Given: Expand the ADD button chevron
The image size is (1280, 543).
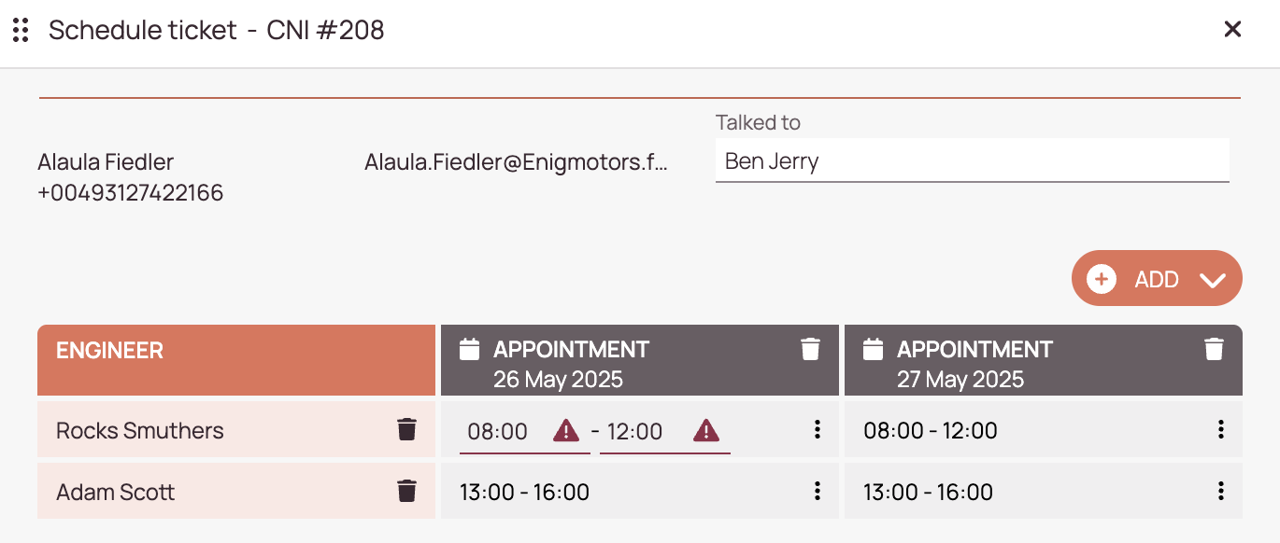Looking at the screenshot, I should coord(1212,280).
